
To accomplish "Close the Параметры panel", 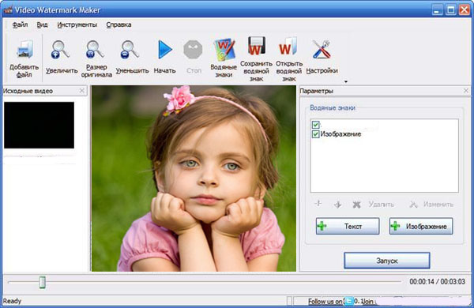I will [466, 91].
